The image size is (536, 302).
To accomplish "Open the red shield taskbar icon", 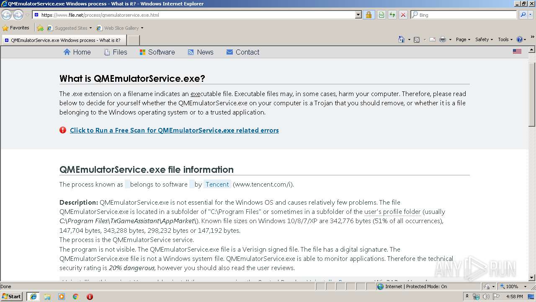I will coord(90,297).
